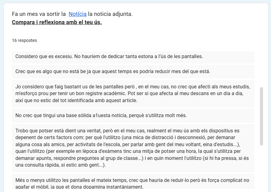Select the response starting "Més o menys utilitzo"
The image size is (271, 192).
[x=133, y=181]
